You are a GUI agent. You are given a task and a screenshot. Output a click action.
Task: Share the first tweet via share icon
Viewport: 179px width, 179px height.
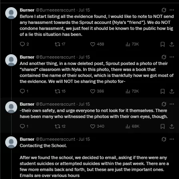pos(172,44)
